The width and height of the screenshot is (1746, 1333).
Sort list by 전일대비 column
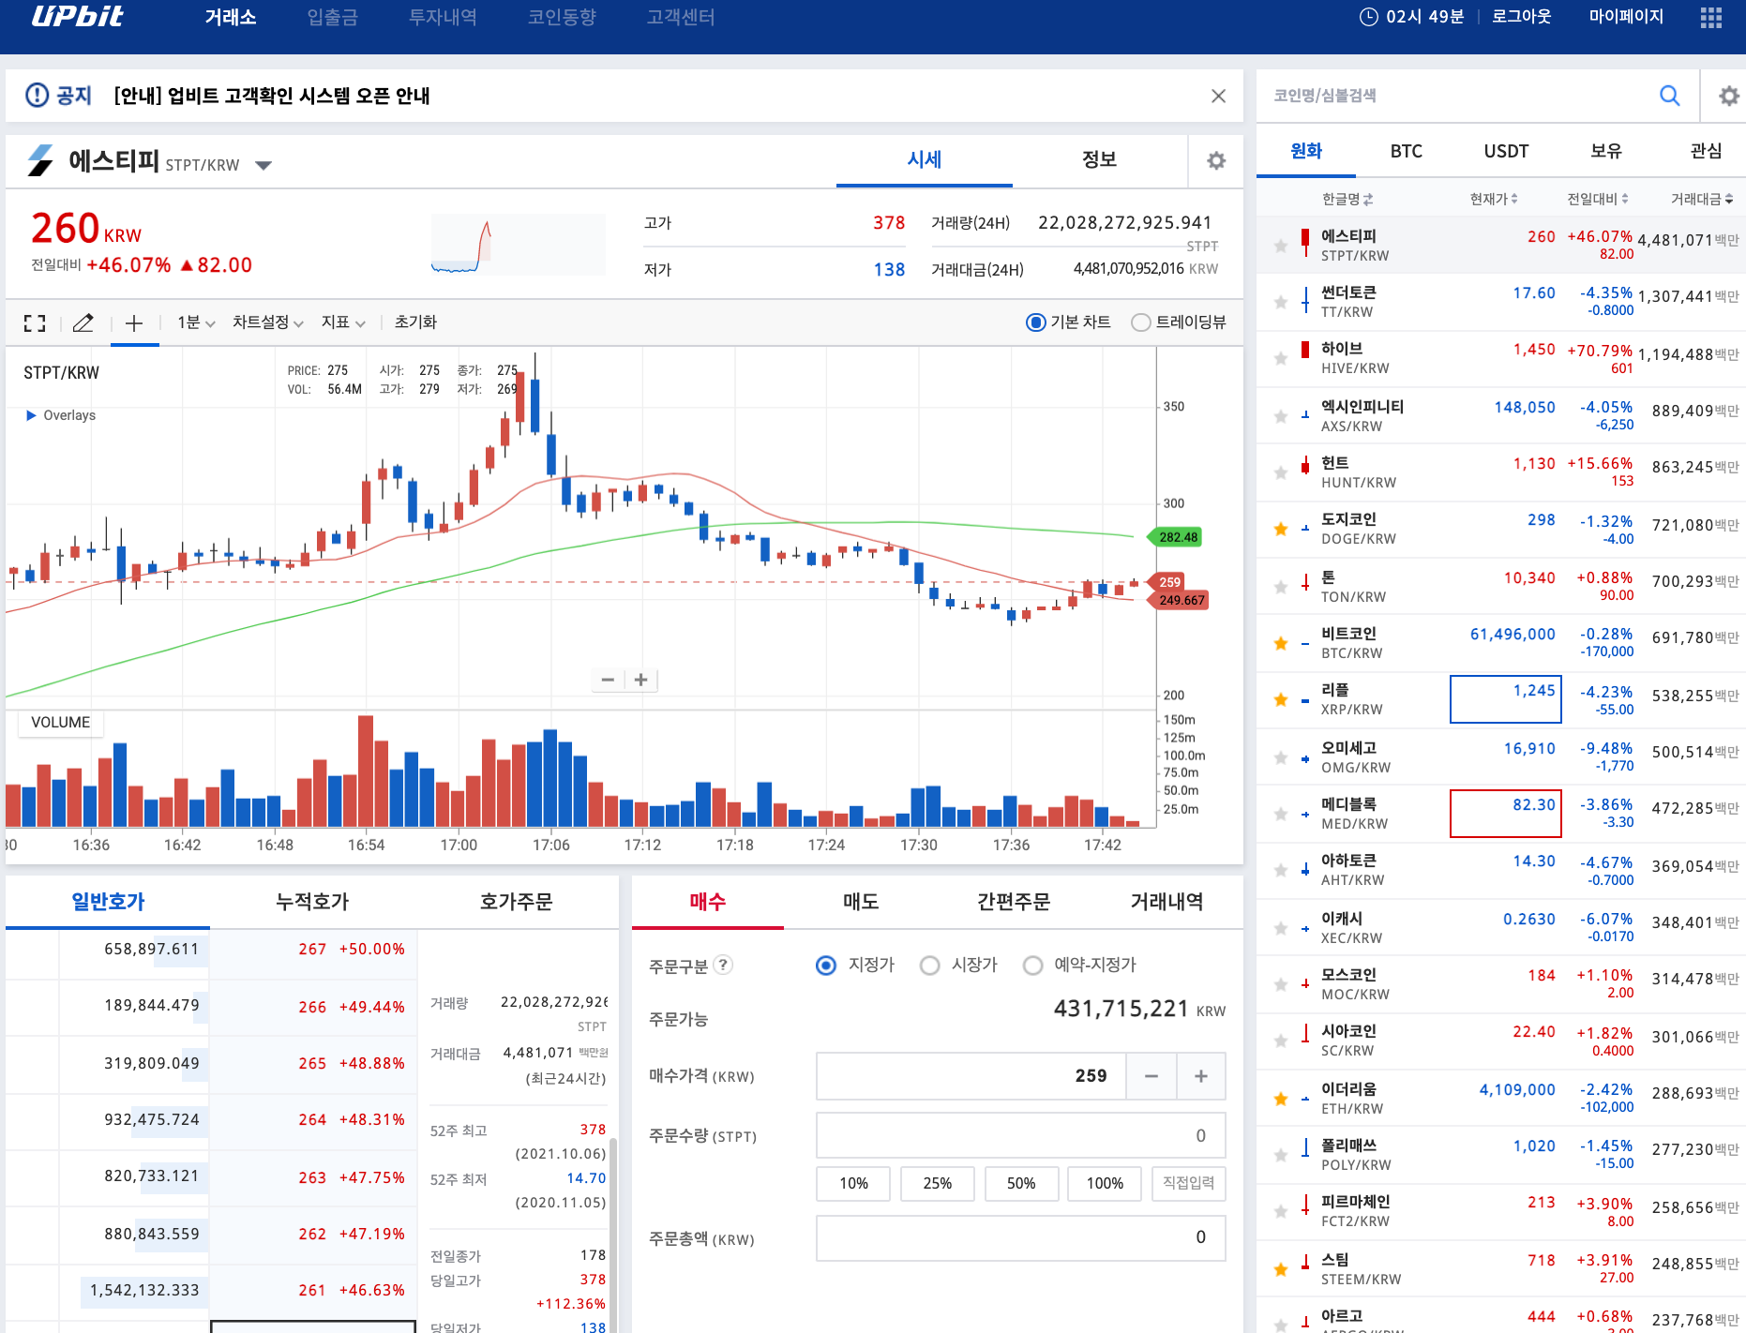pyautogui.click(x=1598, y=199)
